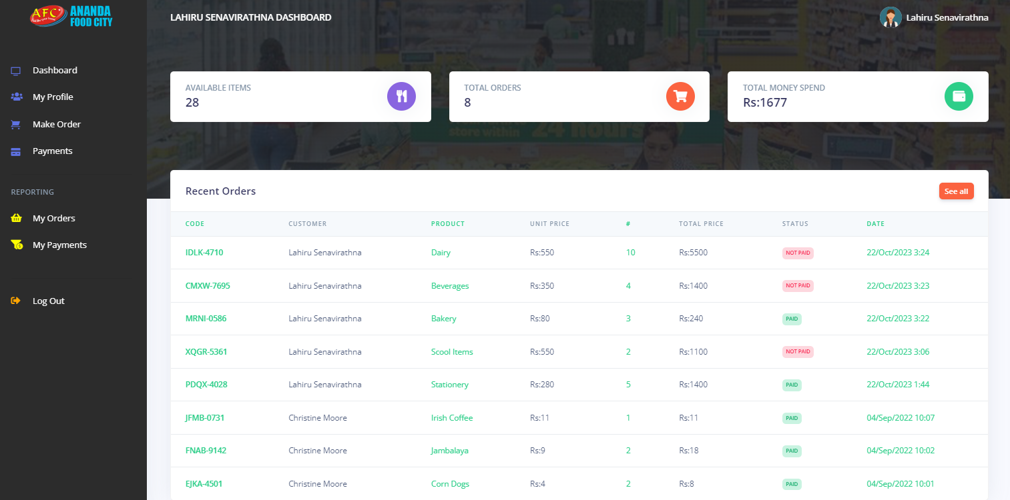Screen dimensions: 1010x500
Task: Click the shopping cart icon on Total Orders card
Action: [x=680, y=96]
